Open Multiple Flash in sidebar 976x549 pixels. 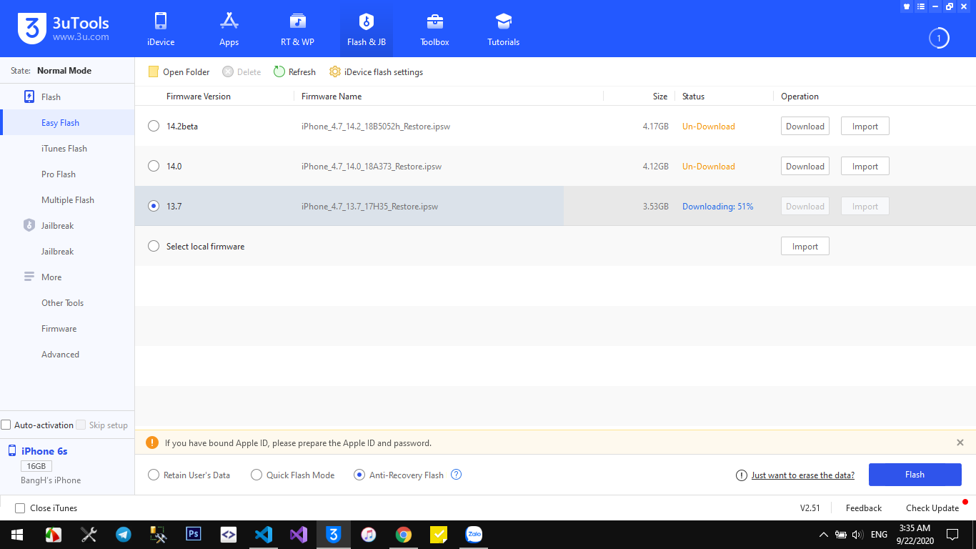coord(67,199)
